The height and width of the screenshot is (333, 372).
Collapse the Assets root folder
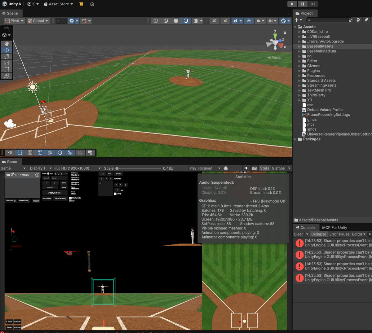point(295,27)
